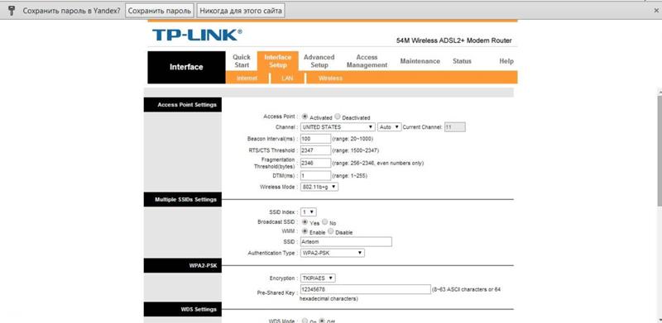Expand the Wireless Mode 802.11b+g dropdown

319,187
